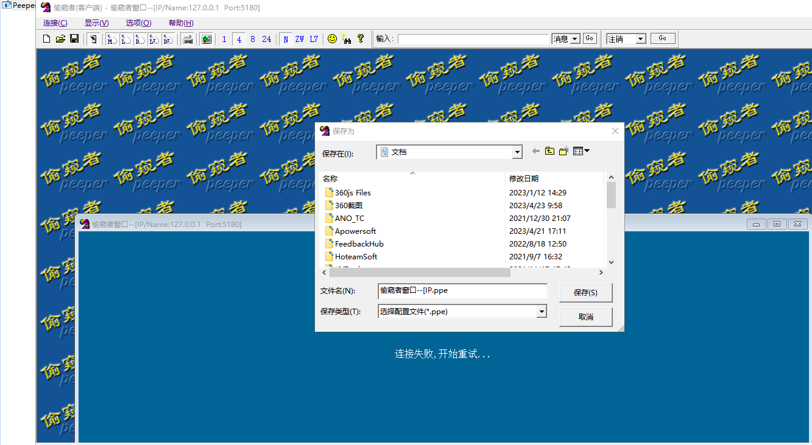This screenshot has width=812, height=445.
Task: Open the 消息 dropdown in the toolbar
Action: 576,39
